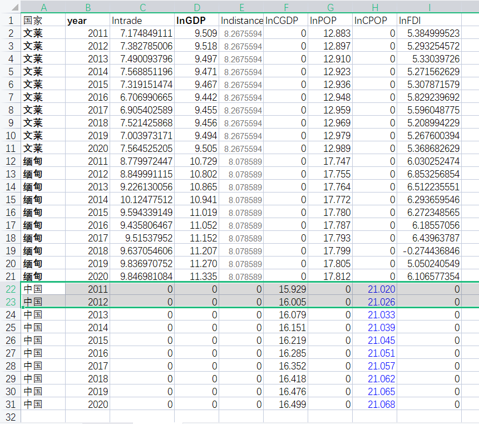Click cell with value 8.779972447
This screenshot has width=479, height=424.
point(142,161)
